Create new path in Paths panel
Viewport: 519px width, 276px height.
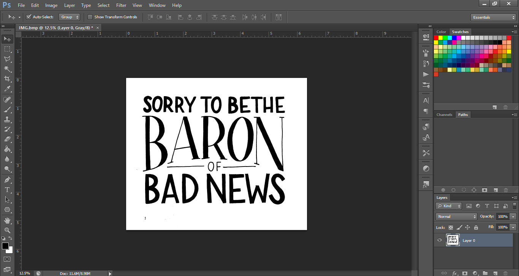495,190
